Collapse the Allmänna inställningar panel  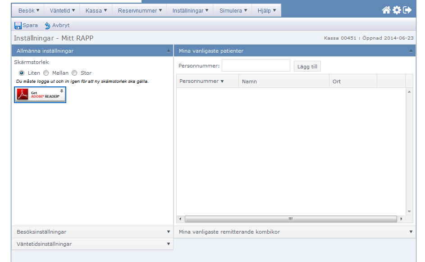click(x=168, y=51)
